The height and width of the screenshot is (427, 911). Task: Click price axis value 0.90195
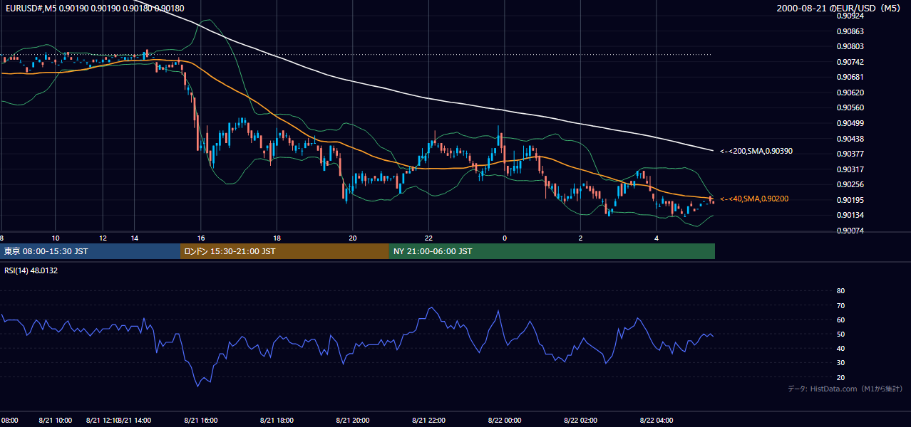[x=849, y=200]
